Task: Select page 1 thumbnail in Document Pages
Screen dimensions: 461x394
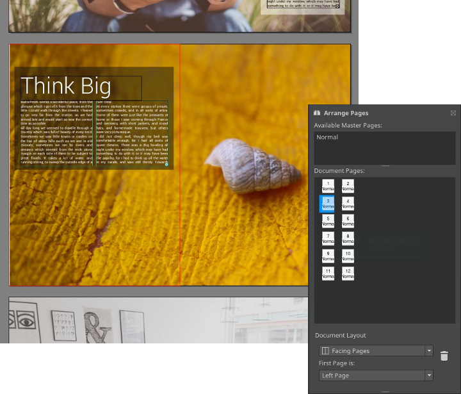Action: pyautogui.click(x=328, y=186)
